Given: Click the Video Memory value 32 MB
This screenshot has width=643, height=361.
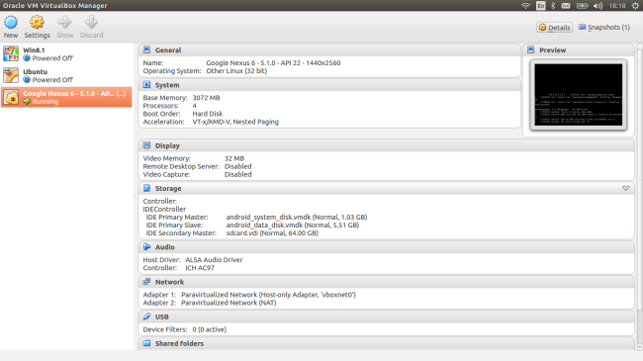Looking at the screenshot, I should pyautogui.click(x=234, y=158).
